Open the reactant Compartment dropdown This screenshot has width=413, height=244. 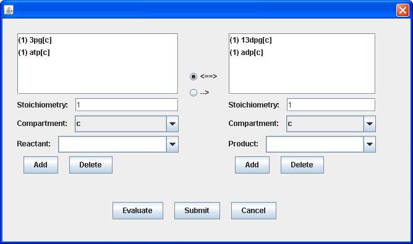pyautogui.click(x=127, y=124)
